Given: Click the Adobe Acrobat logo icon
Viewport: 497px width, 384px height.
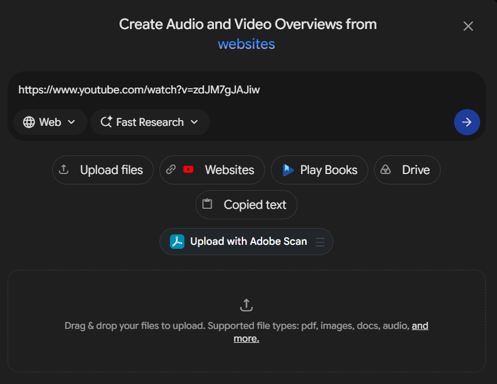Looking at the screenshot, I should [x=177, y=242].
